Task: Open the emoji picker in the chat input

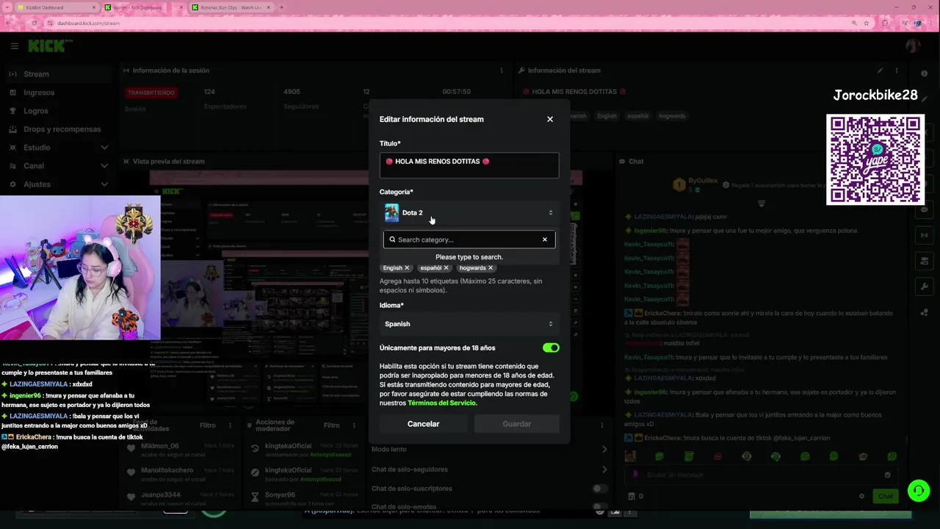Action: point(888,475)
